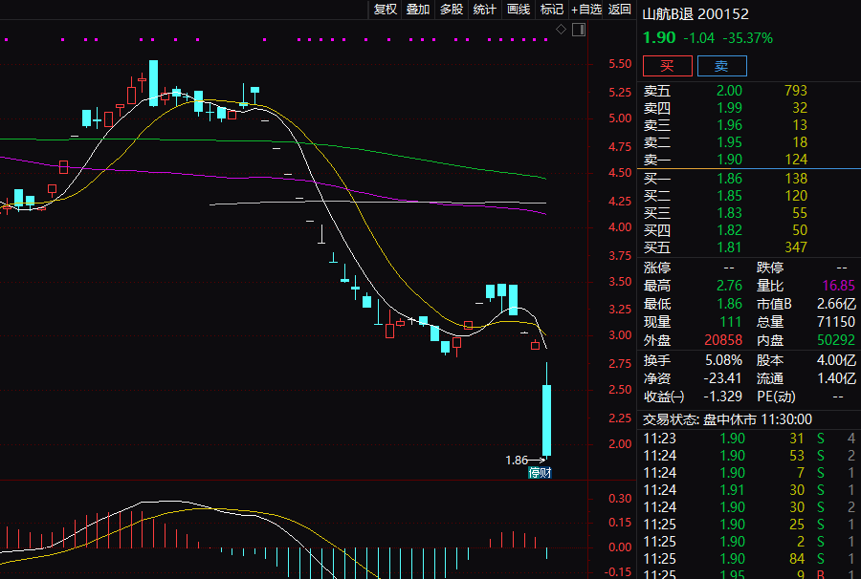
Task: Select the 11:23 trade tick row
Action: coord(749,439)
